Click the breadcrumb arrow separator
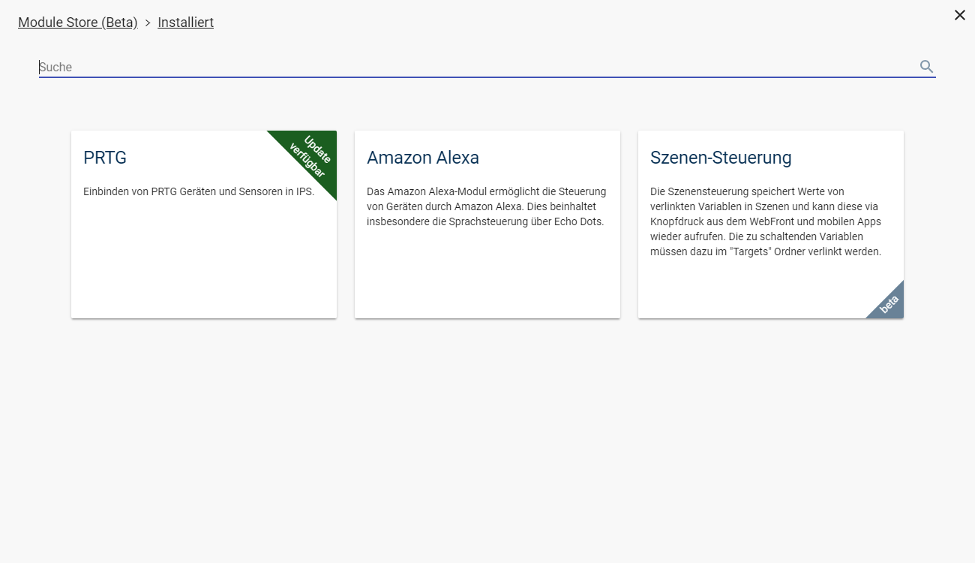 pyautogui.click(x=148, y=23)
